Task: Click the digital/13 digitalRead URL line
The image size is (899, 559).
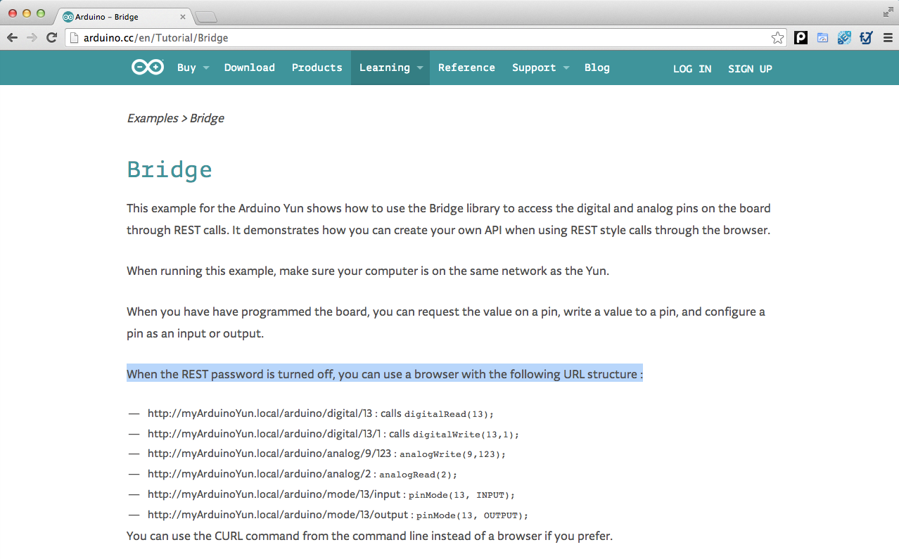Action: [x=321, y=413]
